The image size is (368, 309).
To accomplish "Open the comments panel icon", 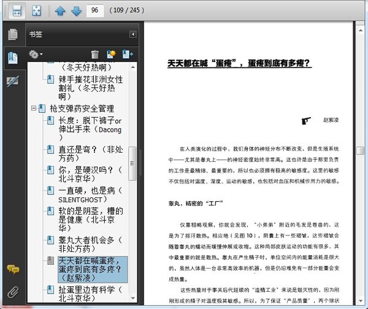I will point(13,269).
